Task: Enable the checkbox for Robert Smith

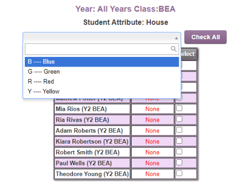Action: coord(179,152)
